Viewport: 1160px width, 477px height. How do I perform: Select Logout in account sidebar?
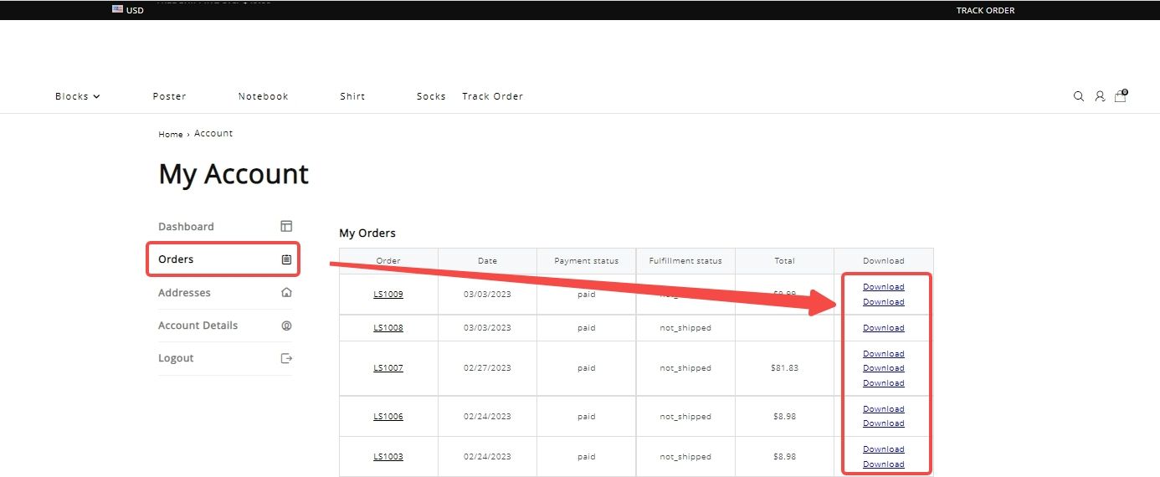176,358
